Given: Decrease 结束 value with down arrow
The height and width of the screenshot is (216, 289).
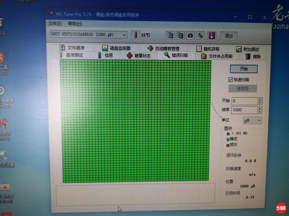Looking at the screenshot, I should [259, 112].
